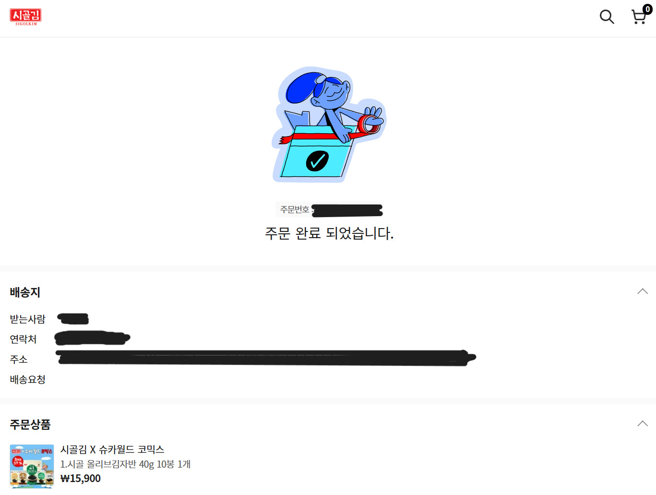Click the 주문번호 label tag
Screen dimensions: 656x495
click(295, 210)
